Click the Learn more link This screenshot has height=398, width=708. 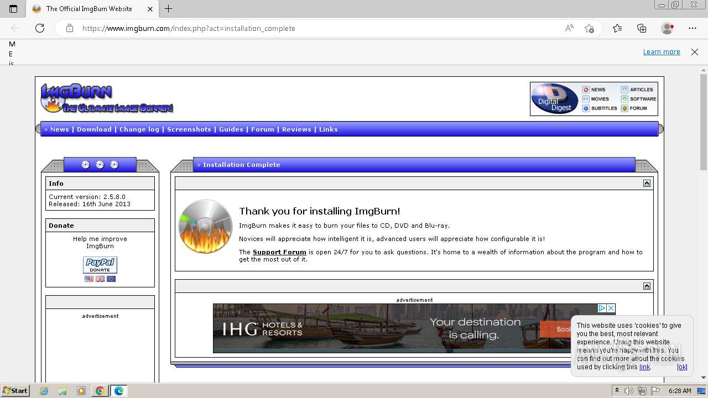pos(662,52)
